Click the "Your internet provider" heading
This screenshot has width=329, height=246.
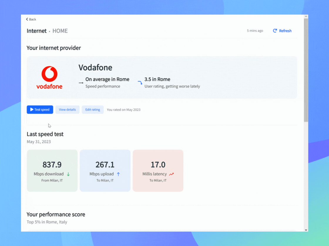coord(54,48)
